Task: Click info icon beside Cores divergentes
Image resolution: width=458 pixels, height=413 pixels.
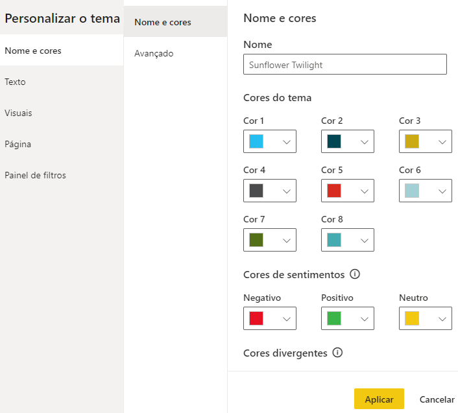Action: point(337,353)
